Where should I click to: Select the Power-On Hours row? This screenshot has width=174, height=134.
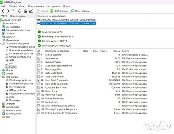(93, 95)
